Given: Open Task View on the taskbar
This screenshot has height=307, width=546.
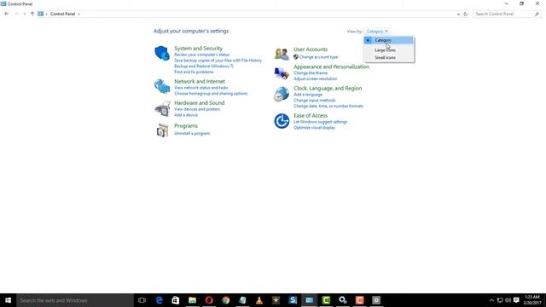Looking at the screenshot, I should [142, 300].
